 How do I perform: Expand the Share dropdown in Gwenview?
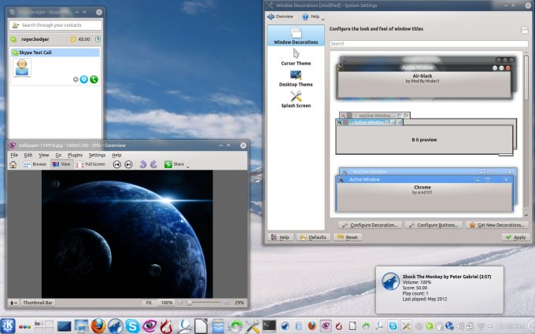pyautogui.click(x=179, y=164)
